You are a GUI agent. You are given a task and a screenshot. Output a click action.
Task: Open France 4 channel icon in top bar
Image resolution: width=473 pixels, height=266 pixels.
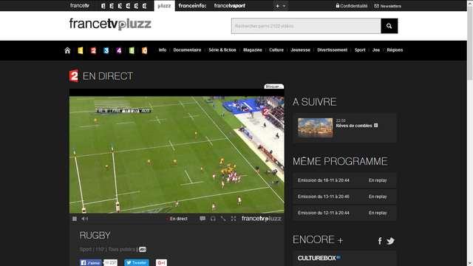(128, 6)
